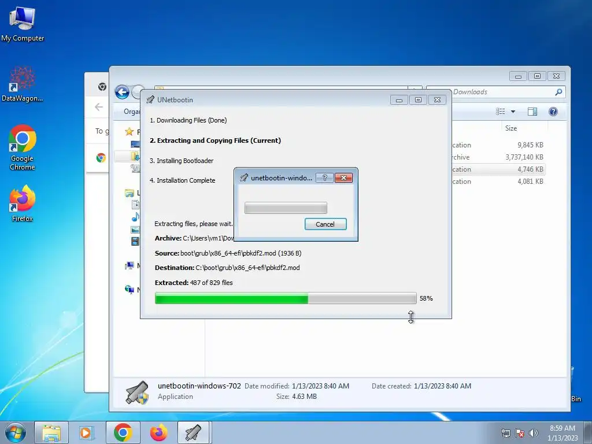Click the search magnifier in Explorer

559,92
